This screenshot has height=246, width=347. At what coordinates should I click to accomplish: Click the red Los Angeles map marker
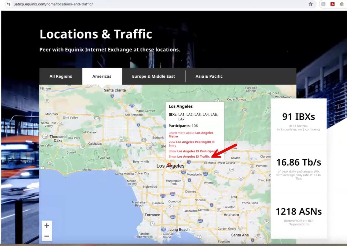pos(169,165)
